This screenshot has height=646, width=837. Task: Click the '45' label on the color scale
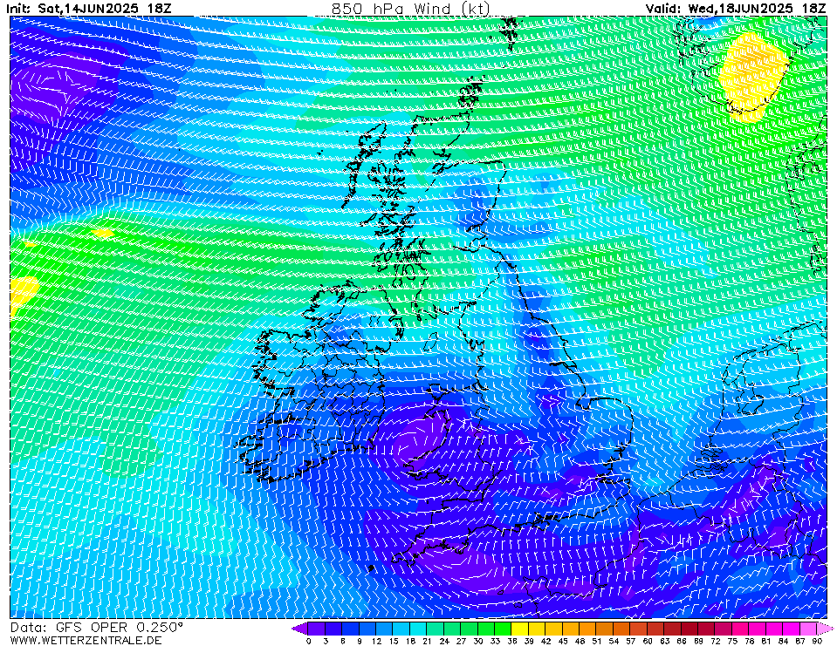[563, 641]
